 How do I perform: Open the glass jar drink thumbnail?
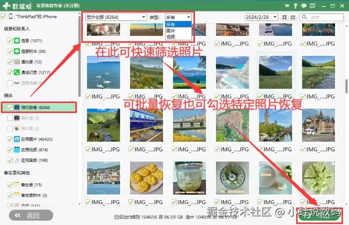189,178
